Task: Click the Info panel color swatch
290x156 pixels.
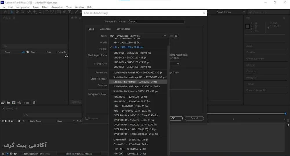Action: [247, 27]
